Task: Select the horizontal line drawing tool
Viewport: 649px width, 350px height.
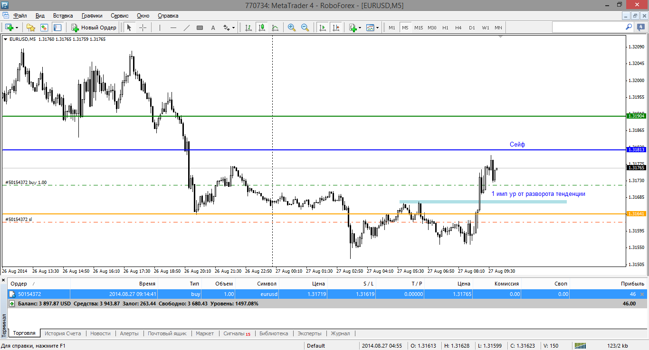Action: (173, 28)
